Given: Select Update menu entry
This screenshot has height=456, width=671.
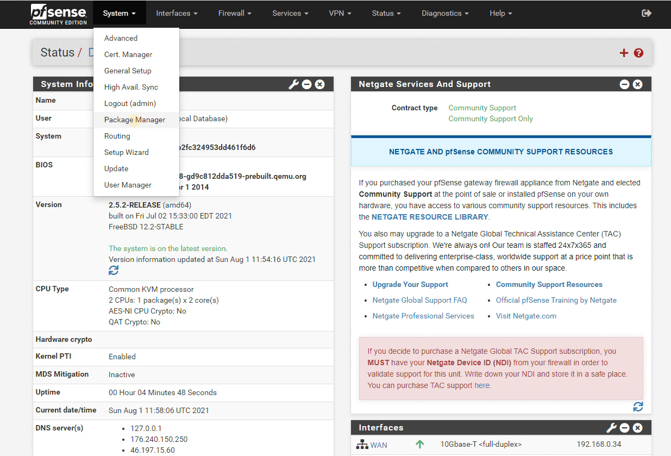Looking at the screenshot, I should pyautogui.click(x=136, y=168).
